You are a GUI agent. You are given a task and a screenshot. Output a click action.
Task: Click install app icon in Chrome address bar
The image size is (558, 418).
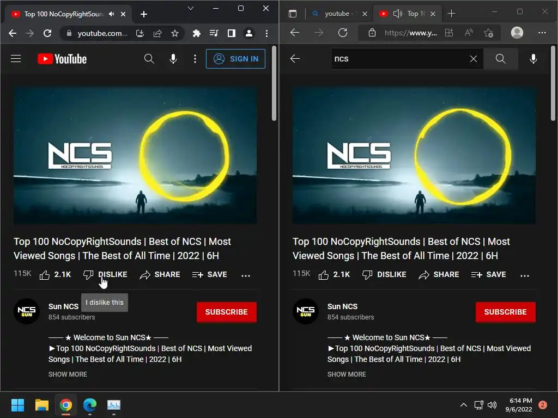pyautogui.click(x=140, y=33)
